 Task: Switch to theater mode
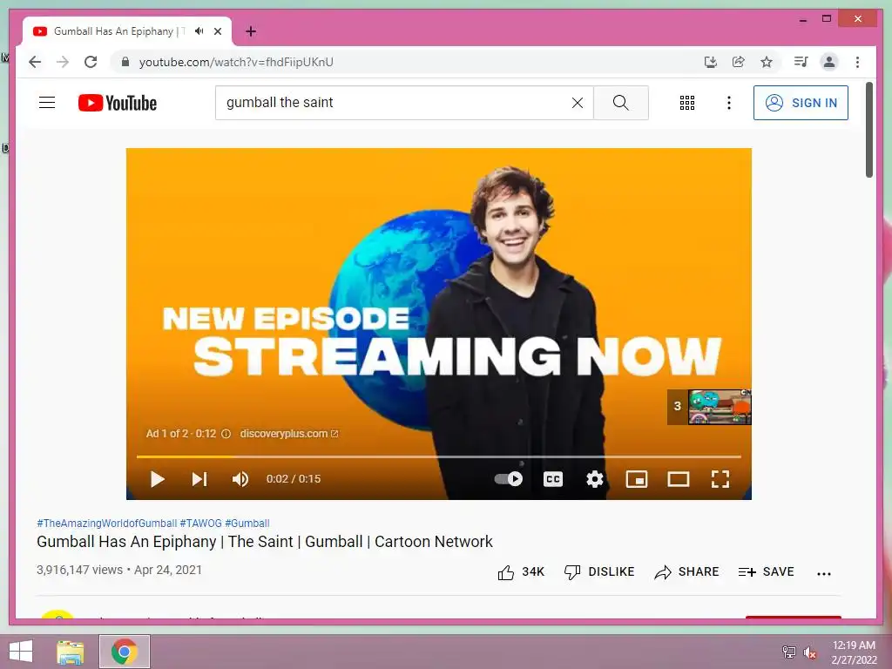pyautogui.click(x=678, y=479)
